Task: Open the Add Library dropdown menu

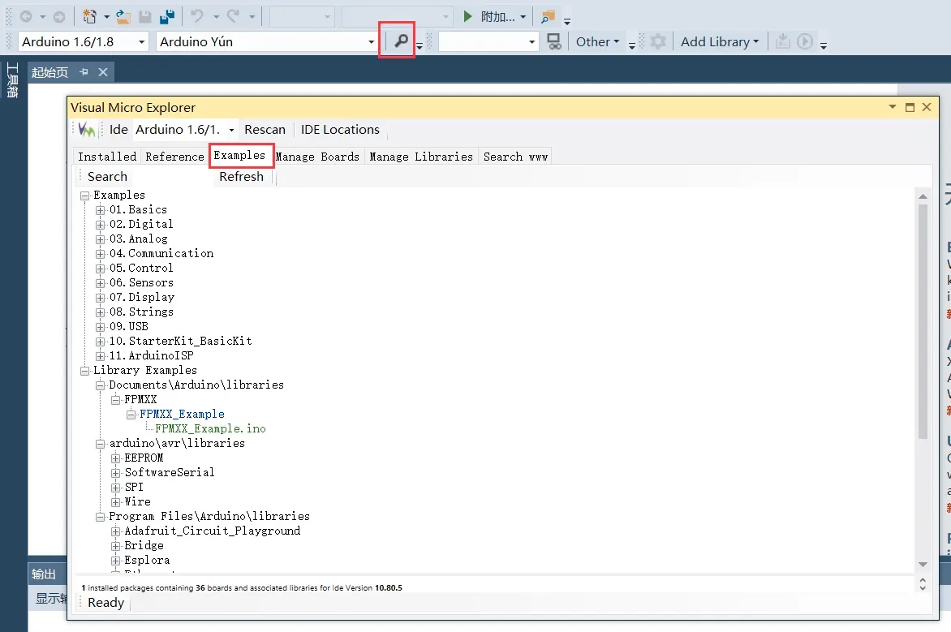Action: point(719,42)
